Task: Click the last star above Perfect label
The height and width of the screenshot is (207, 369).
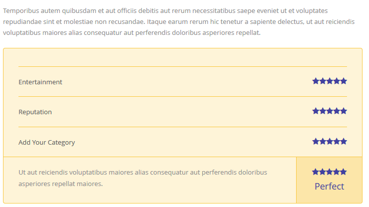Action: coord(343,172)
